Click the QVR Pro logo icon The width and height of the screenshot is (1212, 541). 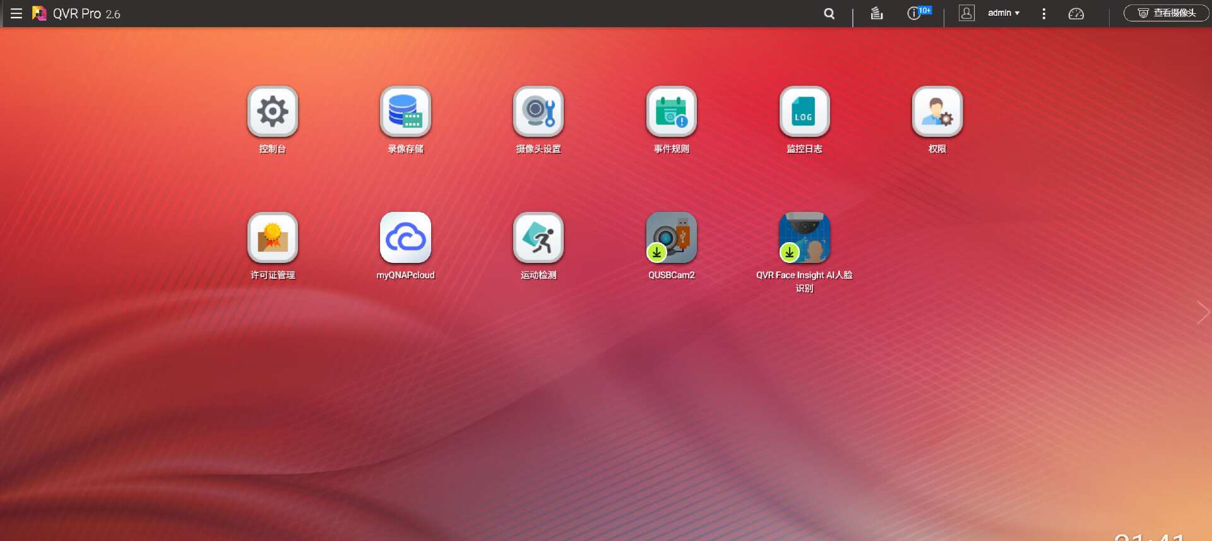(39, 13)
